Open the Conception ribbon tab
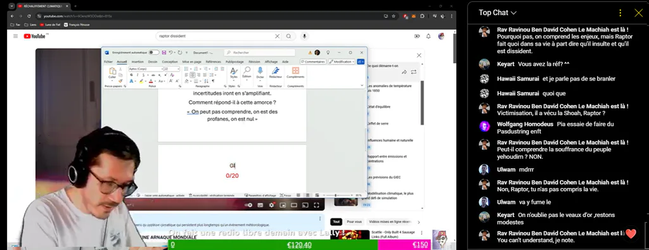 point(170,61)
